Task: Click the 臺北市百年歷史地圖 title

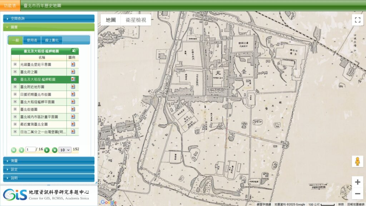Action: 42,6
